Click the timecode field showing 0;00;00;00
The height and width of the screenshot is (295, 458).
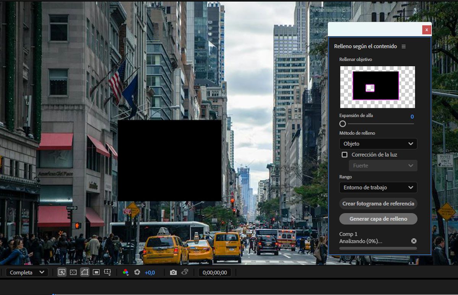215,272
